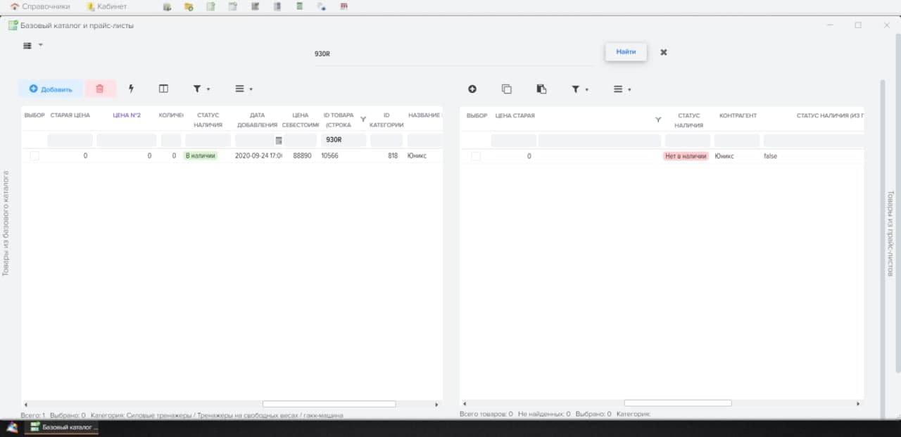The height and width of the screenshot is (437, 901).
Task: Click the cost price cell 88890
Action: coord(302,156)
